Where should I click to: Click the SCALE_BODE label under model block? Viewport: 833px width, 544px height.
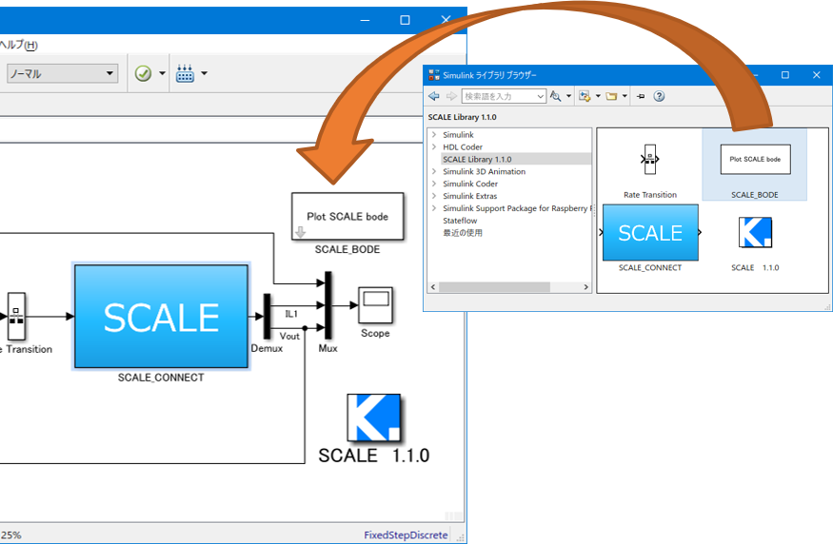click(347, 249)
